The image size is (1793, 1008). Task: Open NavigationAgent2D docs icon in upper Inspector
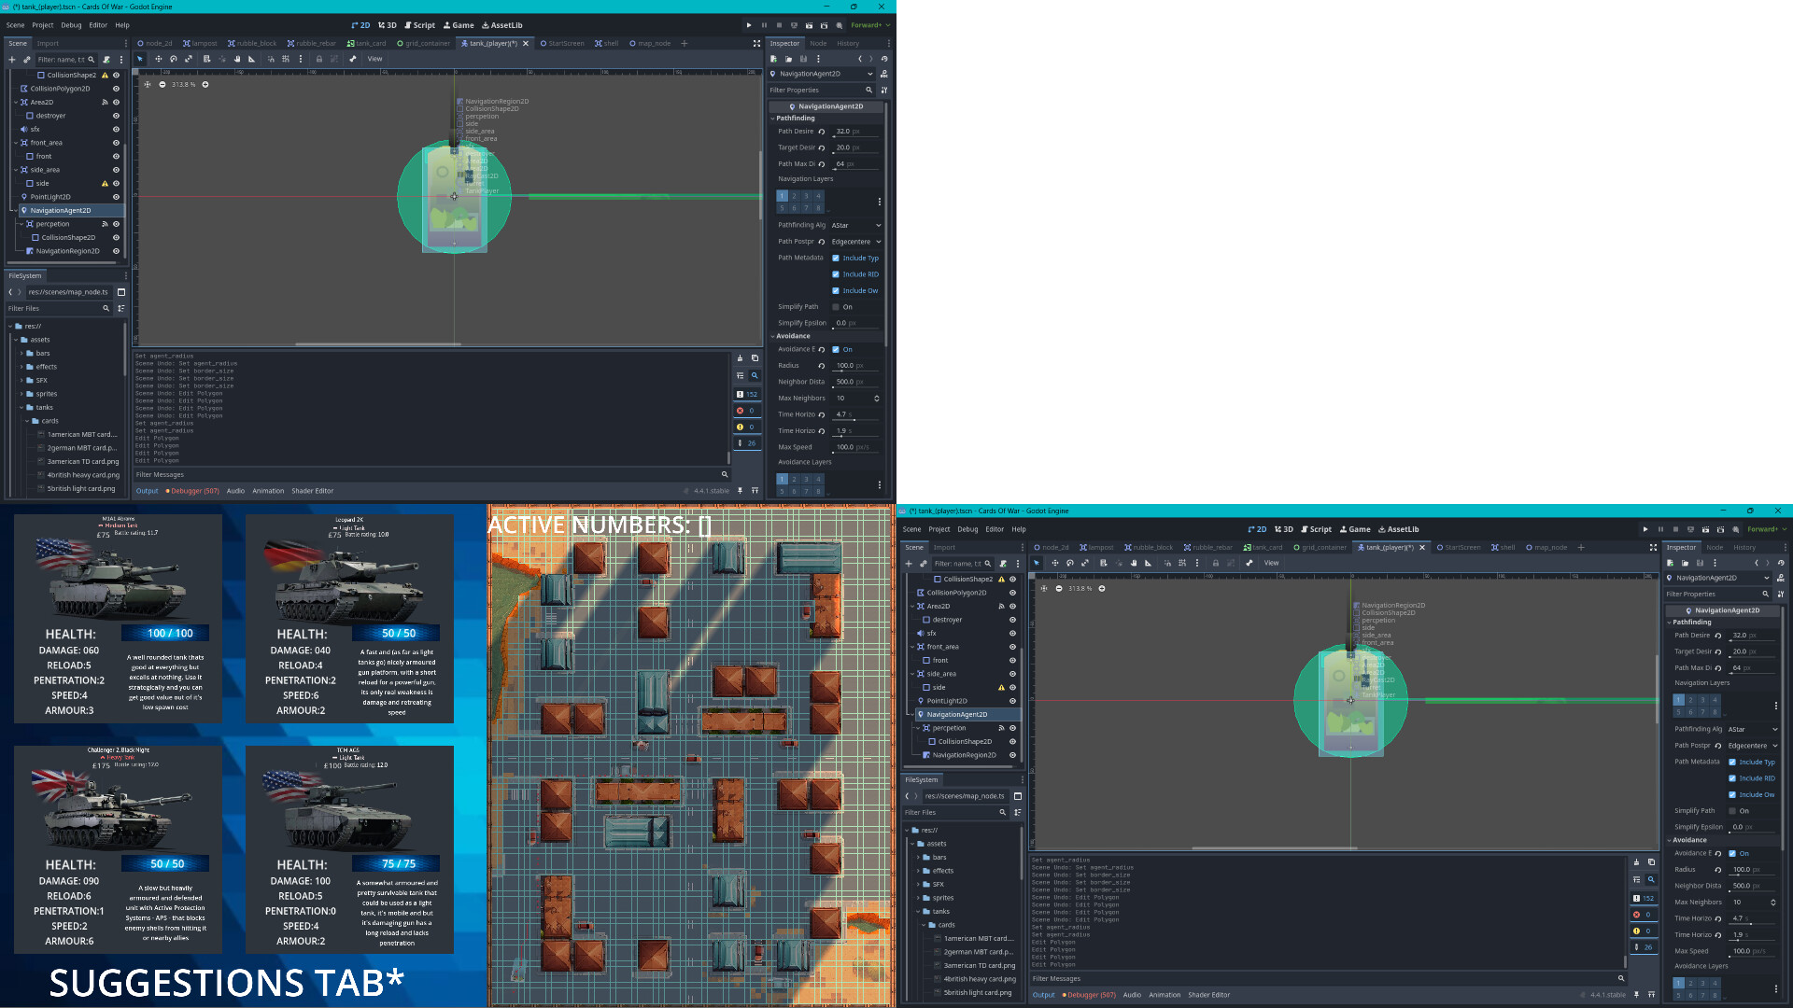883,74
